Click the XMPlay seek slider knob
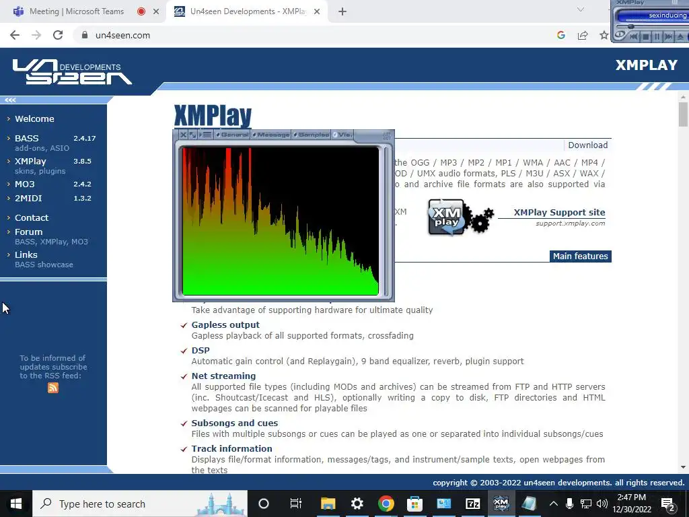 [x=631, y=26]
